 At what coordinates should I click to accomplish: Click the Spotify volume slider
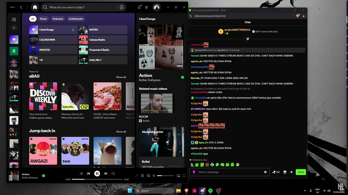coord(165,176)
